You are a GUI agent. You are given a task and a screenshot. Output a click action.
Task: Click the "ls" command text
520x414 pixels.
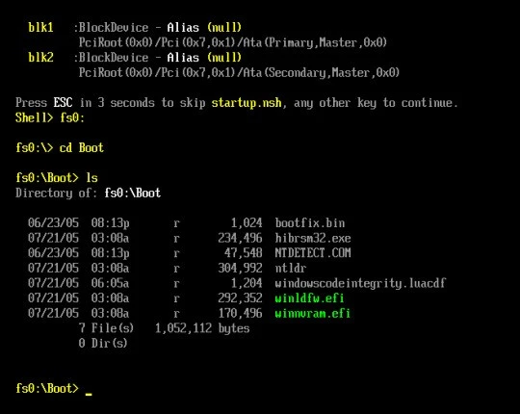point(91,178)
